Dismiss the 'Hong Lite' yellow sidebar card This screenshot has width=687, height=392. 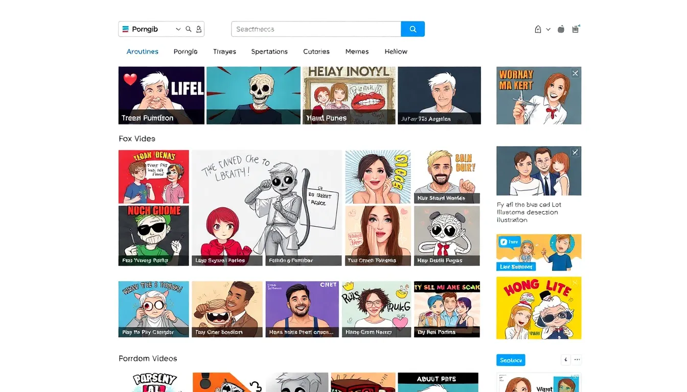[x=575, y=283]
